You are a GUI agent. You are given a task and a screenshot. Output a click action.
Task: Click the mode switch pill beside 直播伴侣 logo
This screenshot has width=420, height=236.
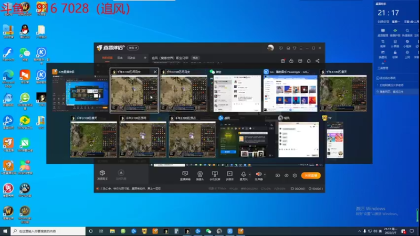point(133,48)
